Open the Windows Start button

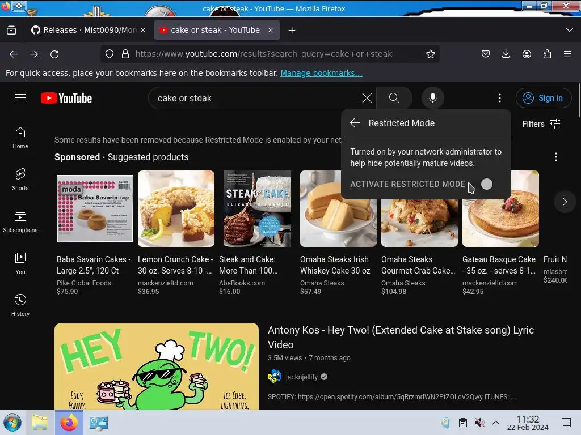coord(12,423)
